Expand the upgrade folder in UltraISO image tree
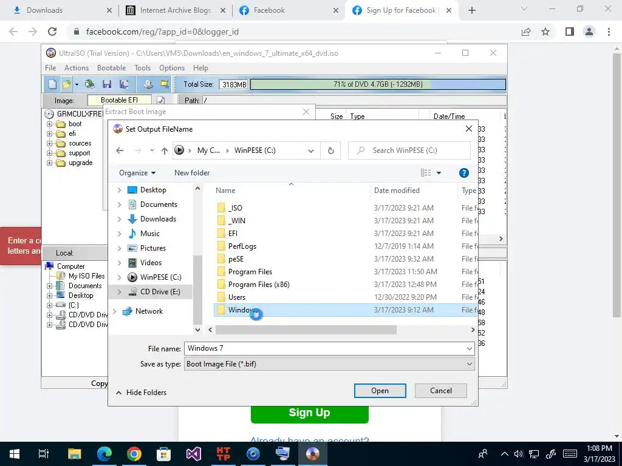This screenshot has width=622, height=466. [50, 163]
